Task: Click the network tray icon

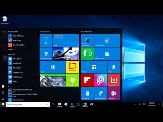Action: [x=140, y=104]
